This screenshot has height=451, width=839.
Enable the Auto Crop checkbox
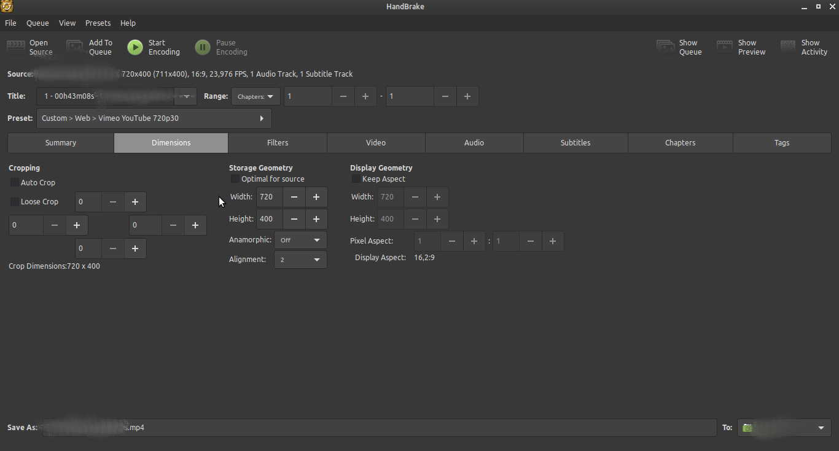point(14,183)
